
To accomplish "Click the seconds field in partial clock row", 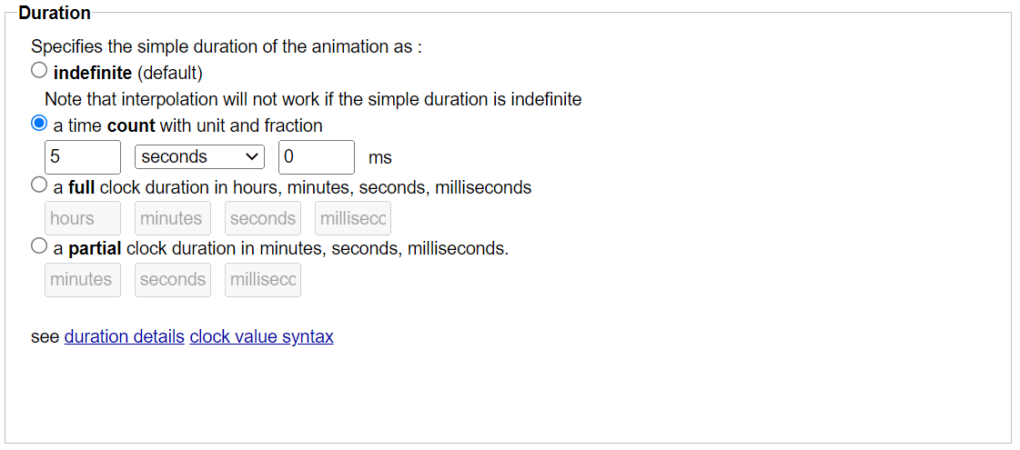I will coord(172,279).
